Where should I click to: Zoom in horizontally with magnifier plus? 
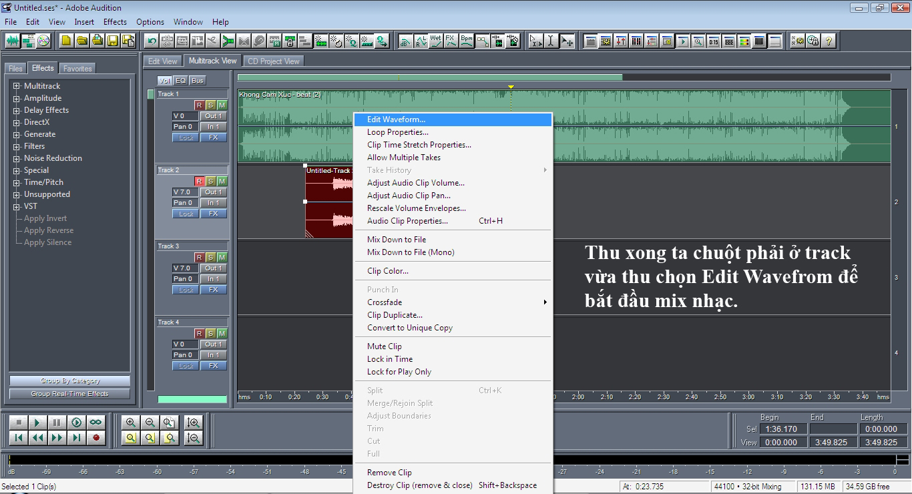click(131, 423)
